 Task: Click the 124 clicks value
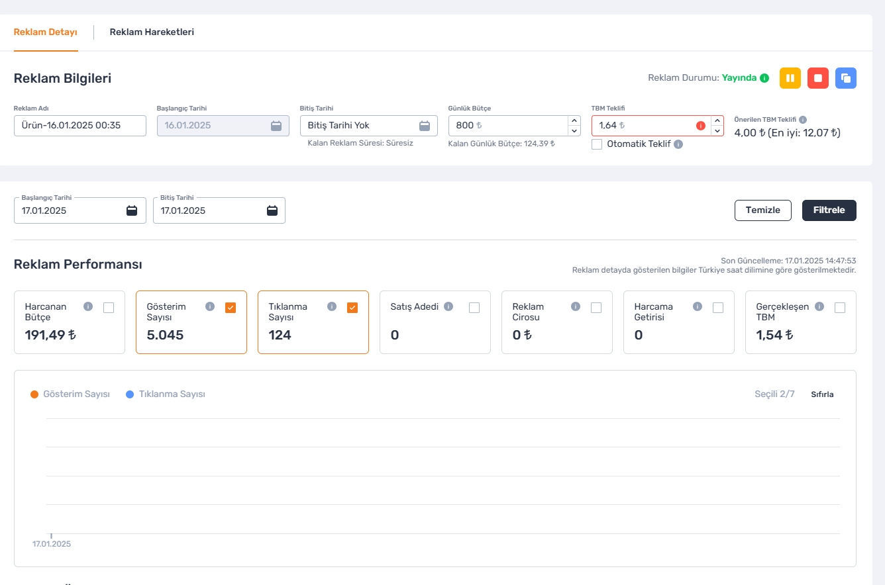[x=280, y=335]
